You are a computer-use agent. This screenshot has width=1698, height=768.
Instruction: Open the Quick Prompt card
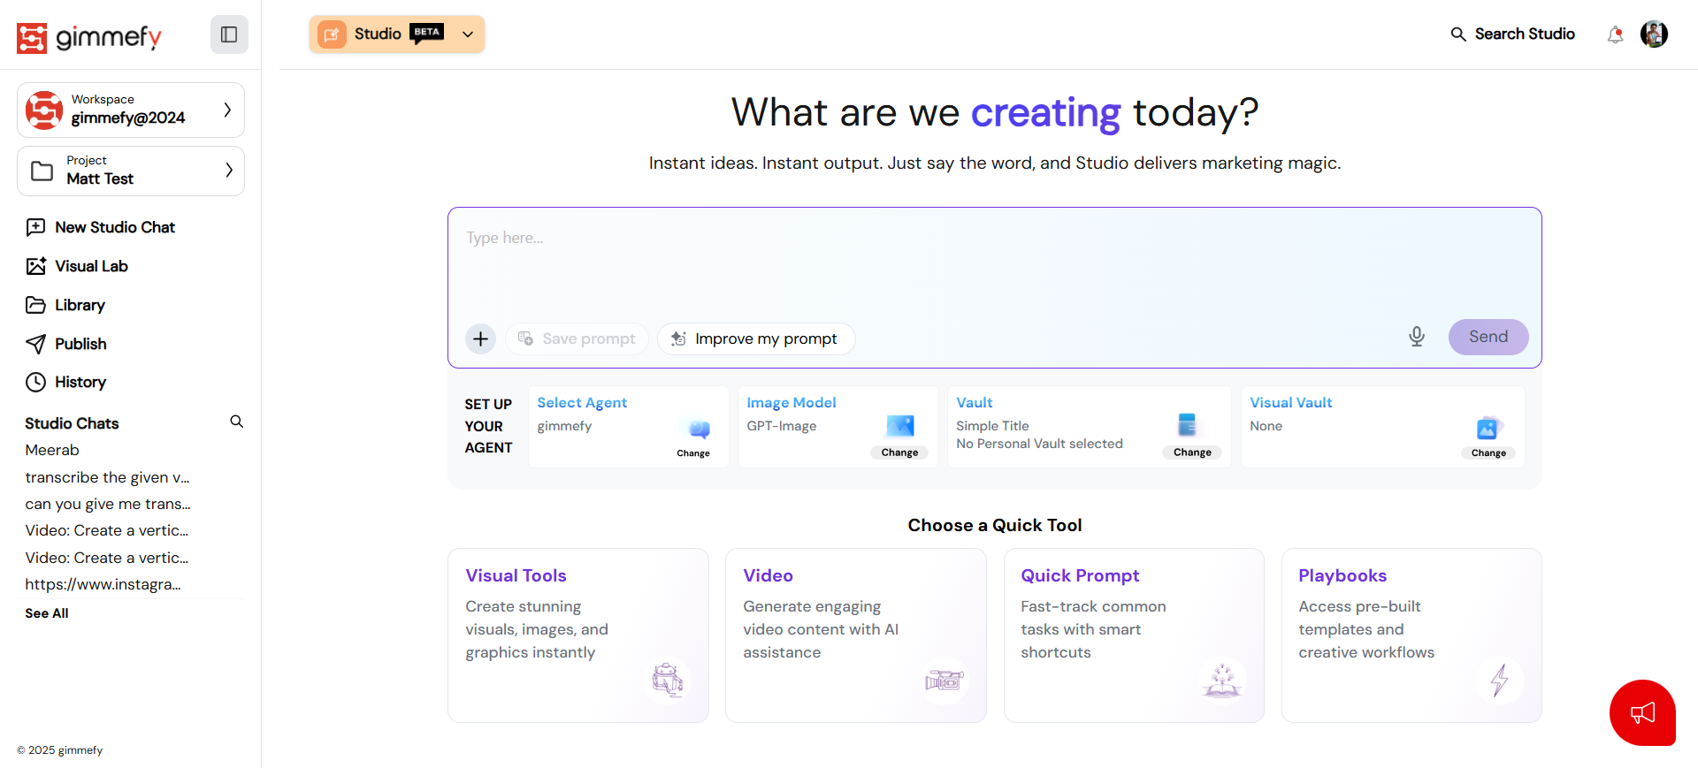click(1134, 635)
